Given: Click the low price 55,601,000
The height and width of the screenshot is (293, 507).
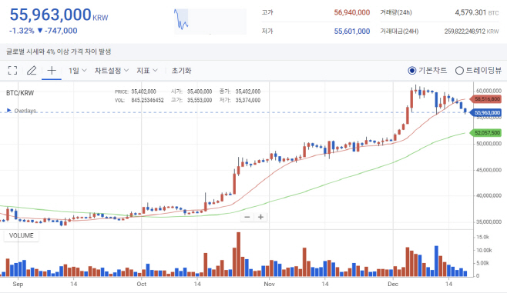Looking at the screenshot, I should 352,32.
